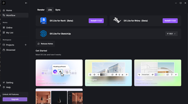Open the D5 Engine card

pyautogui.click(x=108, y=73)
